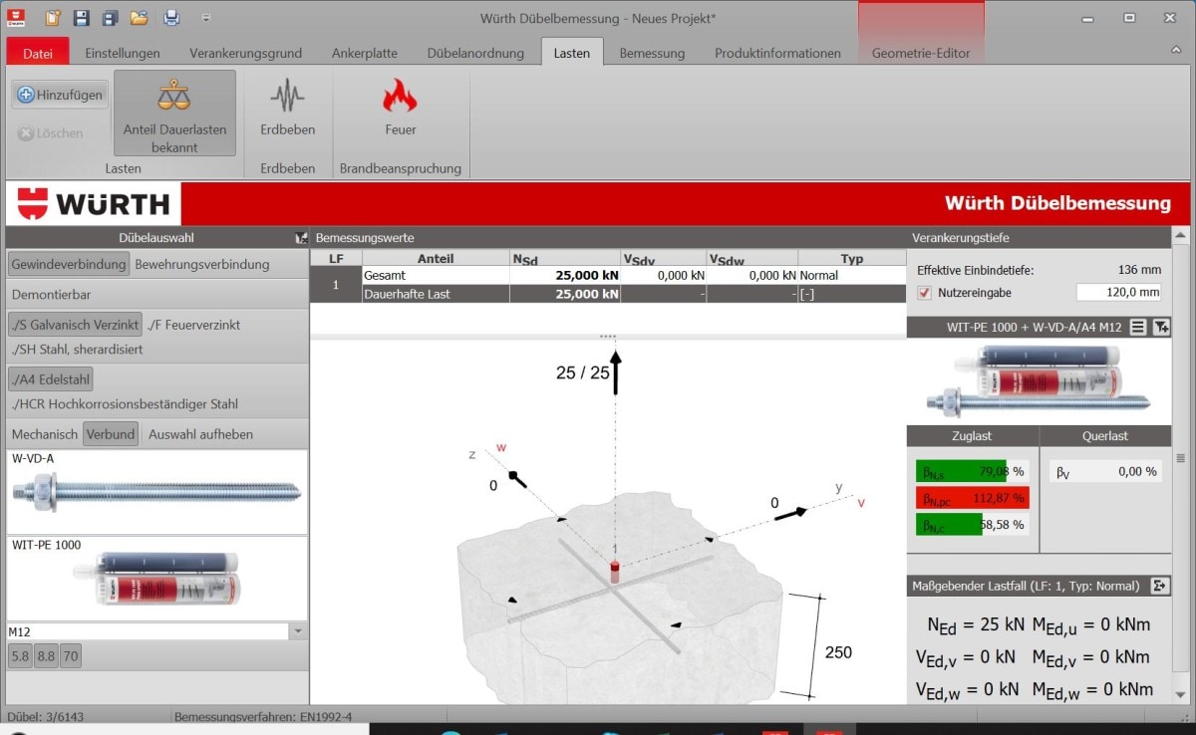Click the right panel scroll down arrow

pyautogui.click(x=1182, y=697)
